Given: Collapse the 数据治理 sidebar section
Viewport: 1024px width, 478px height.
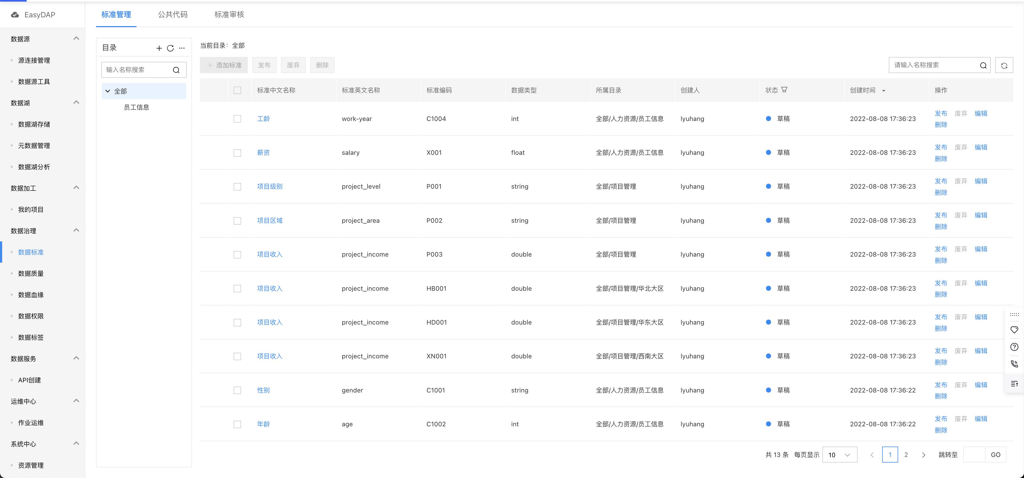Looking at the screenshot, I should pyautogui.click(x=76, y=230).
